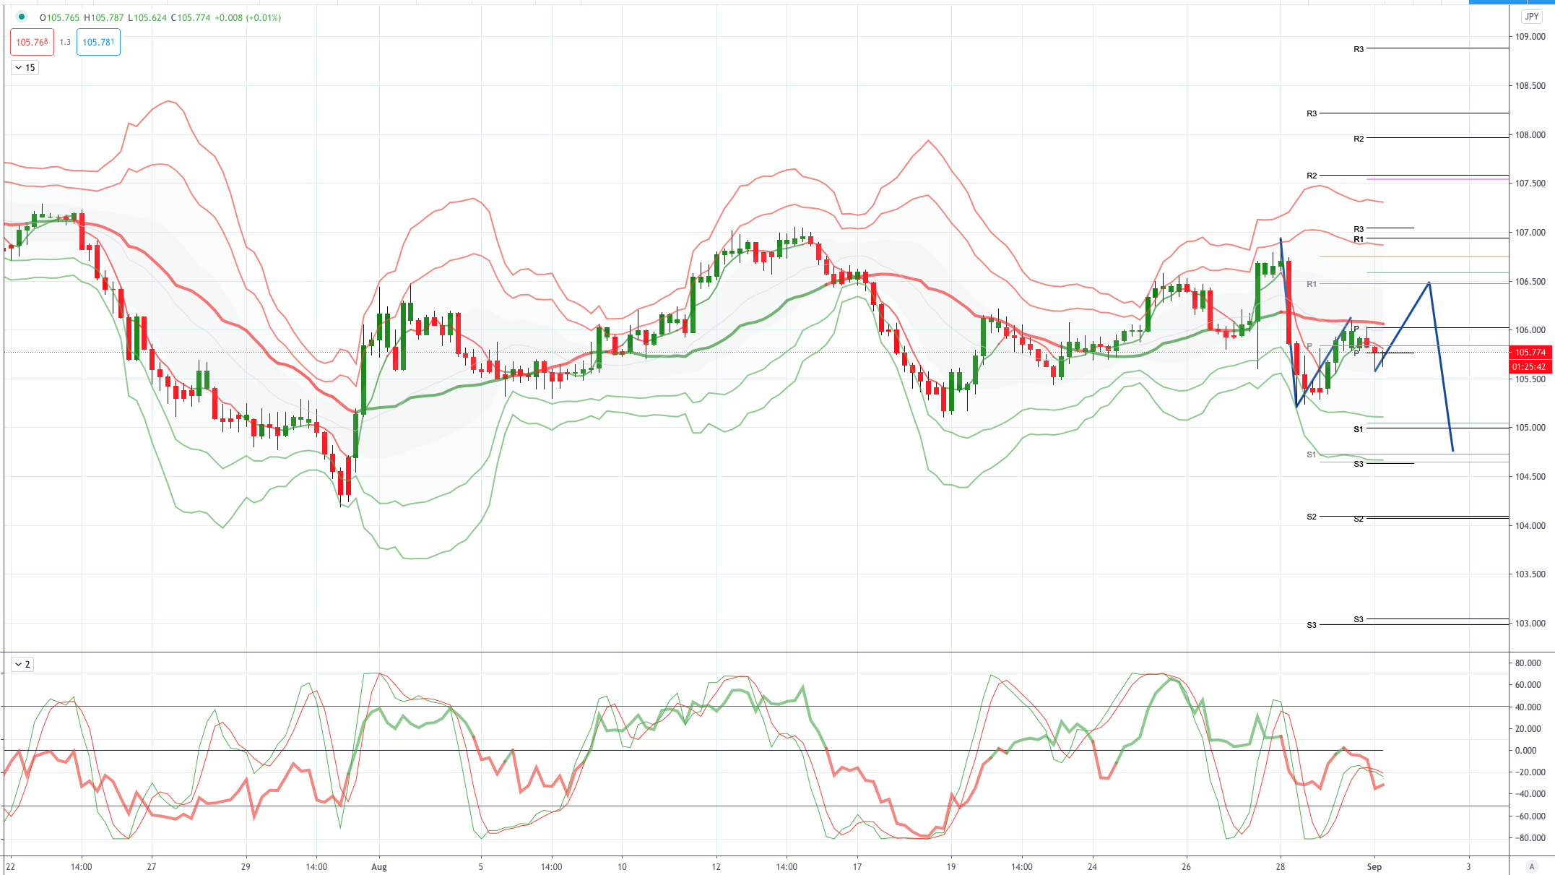This screenshot has width=1555, height=875.
Task: Click the 109.000 price axis label
Action: (1530, 37)
